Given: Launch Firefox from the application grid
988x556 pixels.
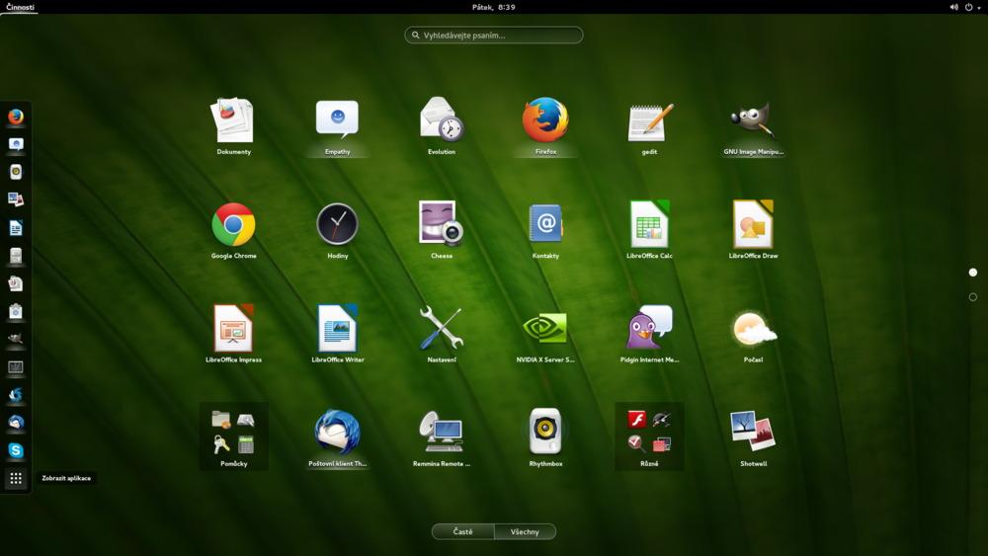Looking at the screenshot, I should (545, 125).
